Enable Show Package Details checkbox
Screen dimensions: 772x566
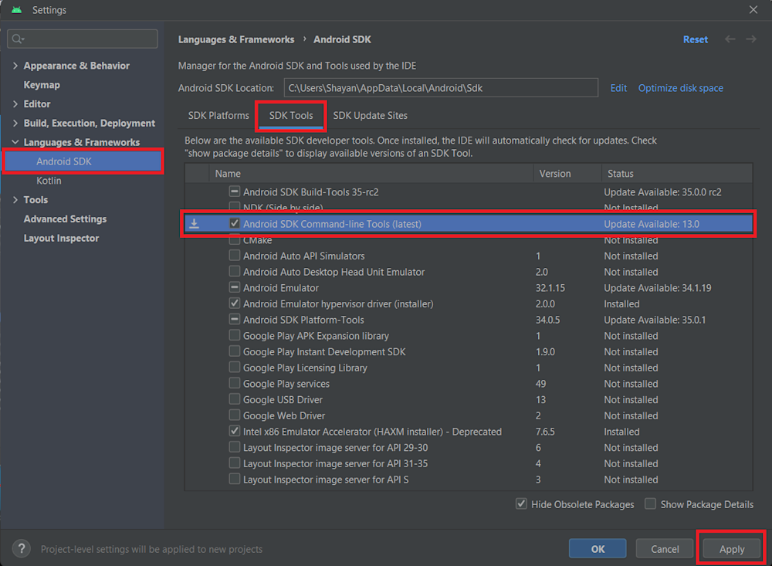tap(651, 504)
